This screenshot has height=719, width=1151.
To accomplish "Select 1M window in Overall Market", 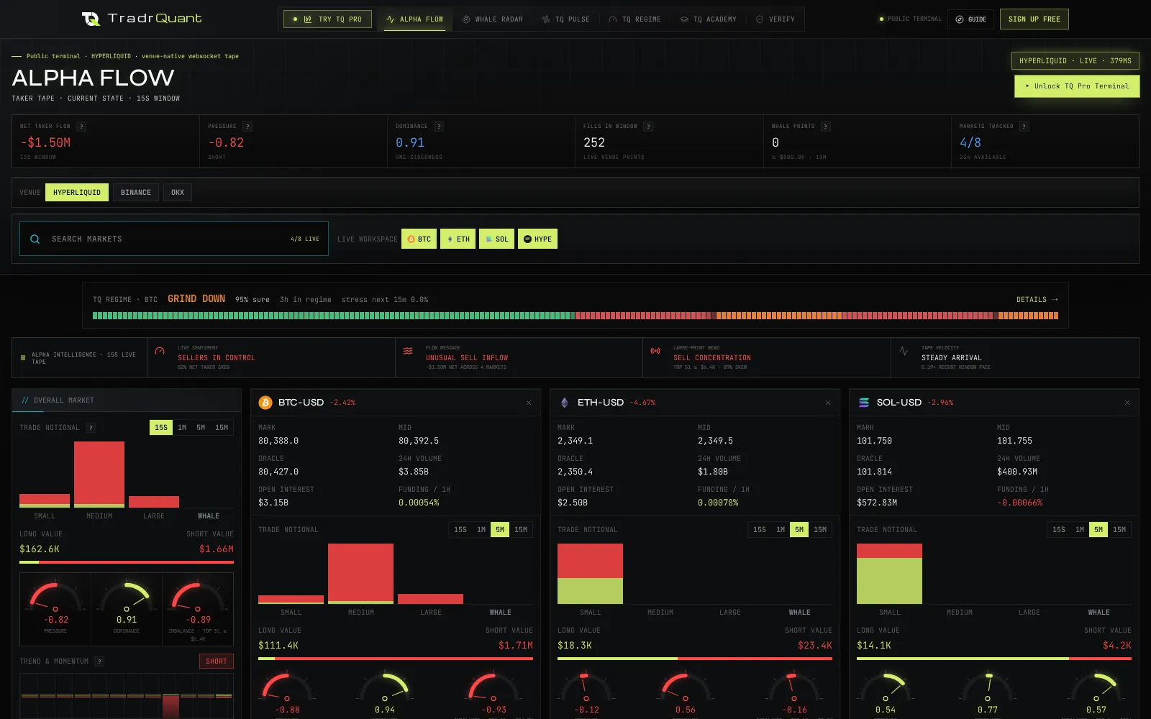I will pyautogui.click(x=182, y=428).
